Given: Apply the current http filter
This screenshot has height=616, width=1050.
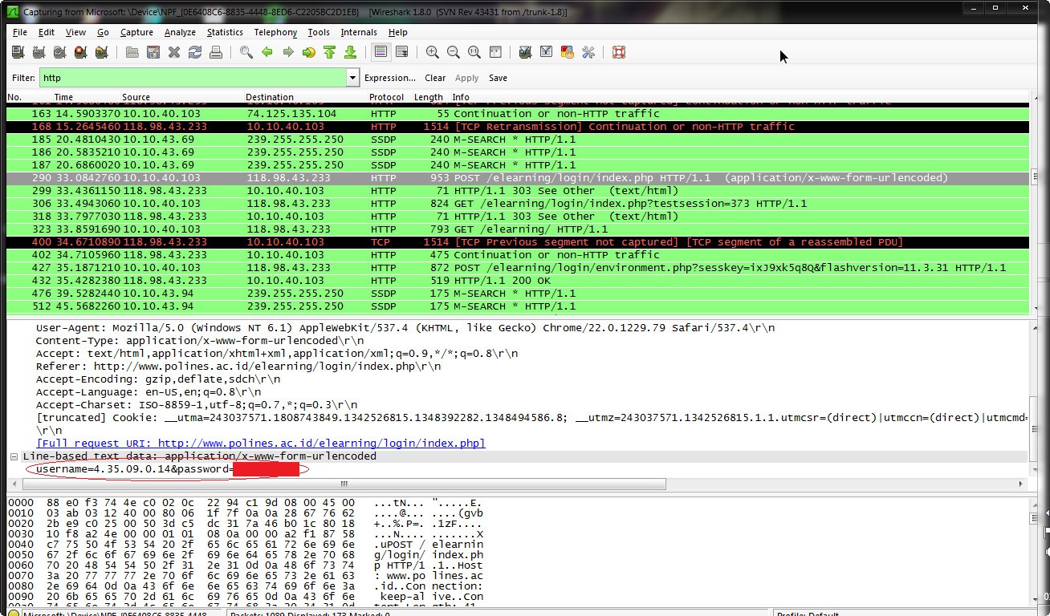Looking at the screenshot, I should point(467,77).
